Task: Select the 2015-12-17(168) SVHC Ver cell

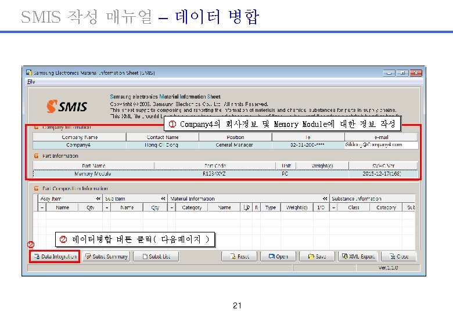Action: pyautogui.click(x=383, y=174)
